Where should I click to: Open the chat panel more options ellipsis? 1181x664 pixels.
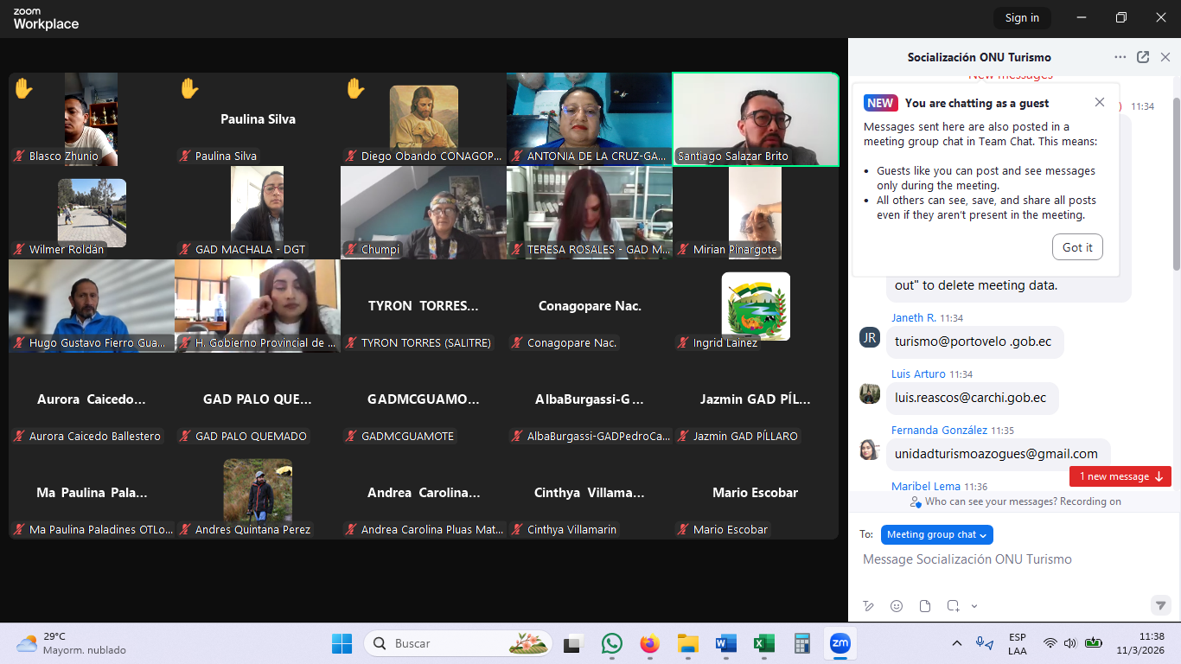pos(1120,57)
